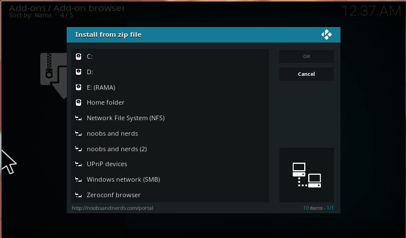Image resolution: width=406 pixels, height=238 pixels.
Task: Open the D: drive entry
Action: [170, 72]
